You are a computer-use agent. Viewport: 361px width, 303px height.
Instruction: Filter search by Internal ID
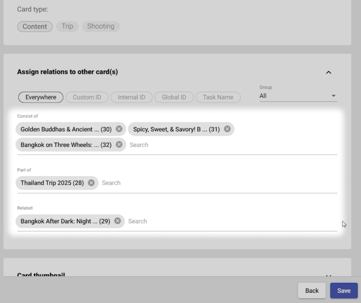pyautogui.click(x=131, y=97)
